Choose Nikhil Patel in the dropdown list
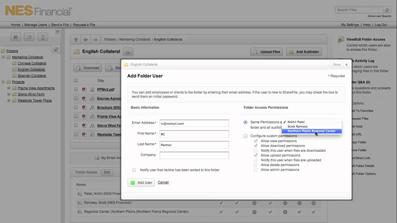Screen dimensions: 397x223 (311, 122)
